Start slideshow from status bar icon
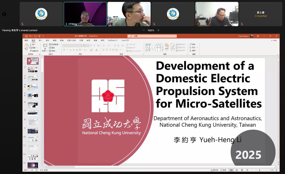The width and height of the screenshot is (285, 174). pos(247,170)
